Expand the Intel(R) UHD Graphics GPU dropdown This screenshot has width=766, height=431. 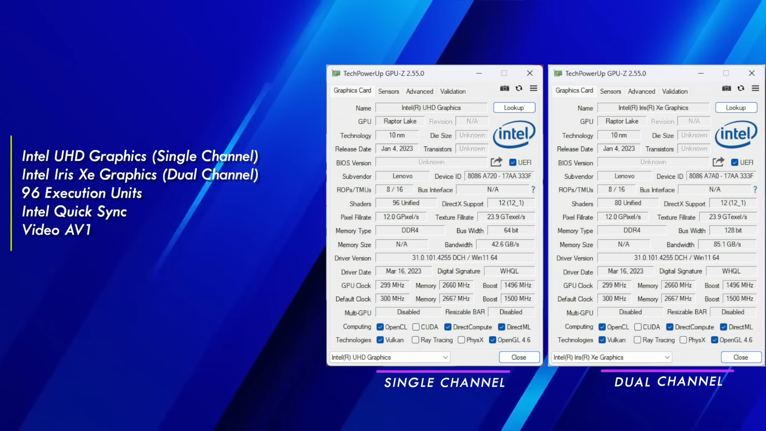tap(445, 357)
